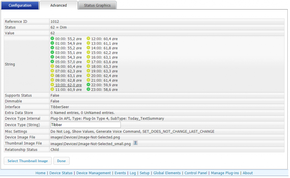The height and width of the screenshot is (178, 290).
Task: Focus the Device Type (String) text field
Action: (x=85, y=125)
